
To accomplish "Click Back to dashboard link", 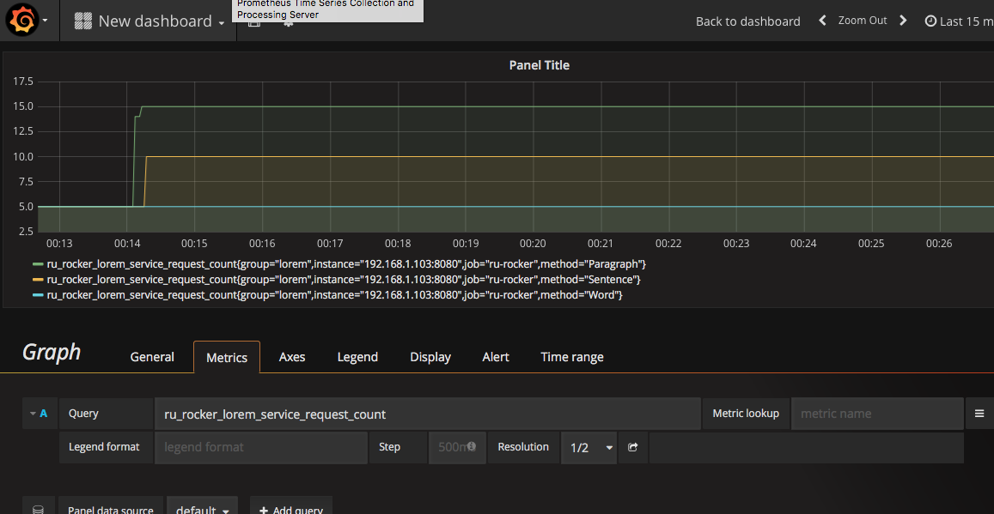I will coord(748,21).
